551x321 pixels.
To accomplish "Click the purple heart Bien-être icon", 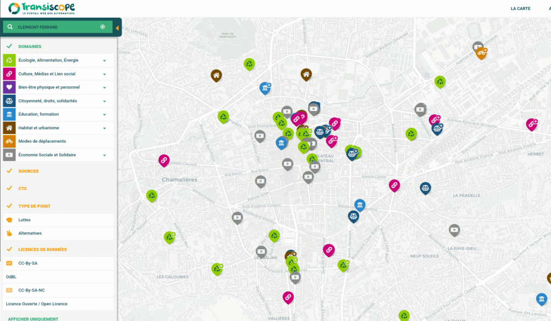I will (9, 87).
